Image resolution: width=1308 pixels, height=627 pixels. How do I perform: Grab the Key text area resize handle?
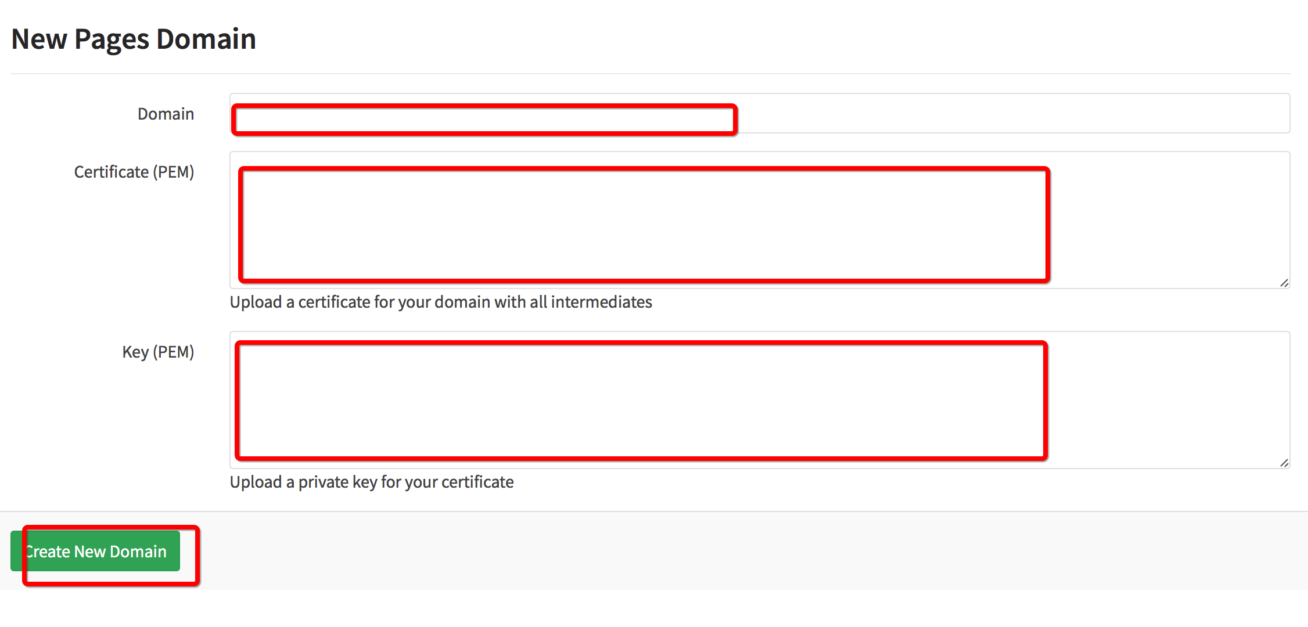point(1284,463)
